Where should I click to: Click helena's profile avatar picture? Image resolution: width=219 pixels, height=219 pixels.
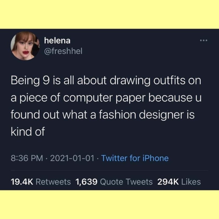(25, 46)
